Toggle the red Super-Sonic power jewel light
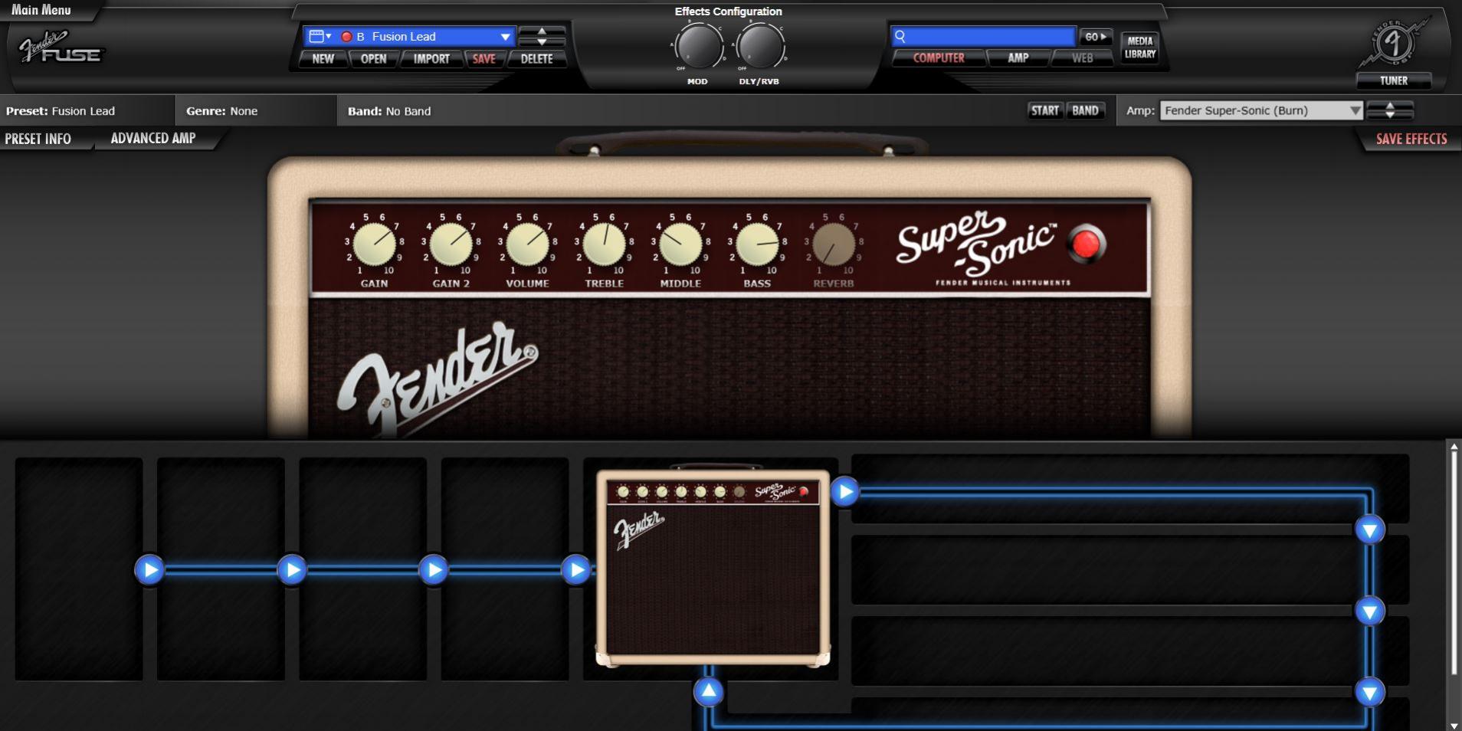 tap(1087, 244)
